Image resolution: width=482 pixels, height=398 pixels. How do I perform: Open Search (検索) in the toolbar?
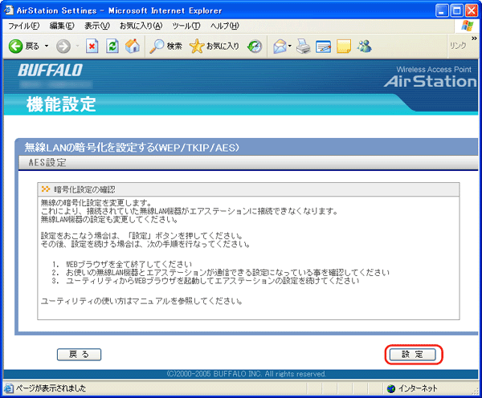166,47
